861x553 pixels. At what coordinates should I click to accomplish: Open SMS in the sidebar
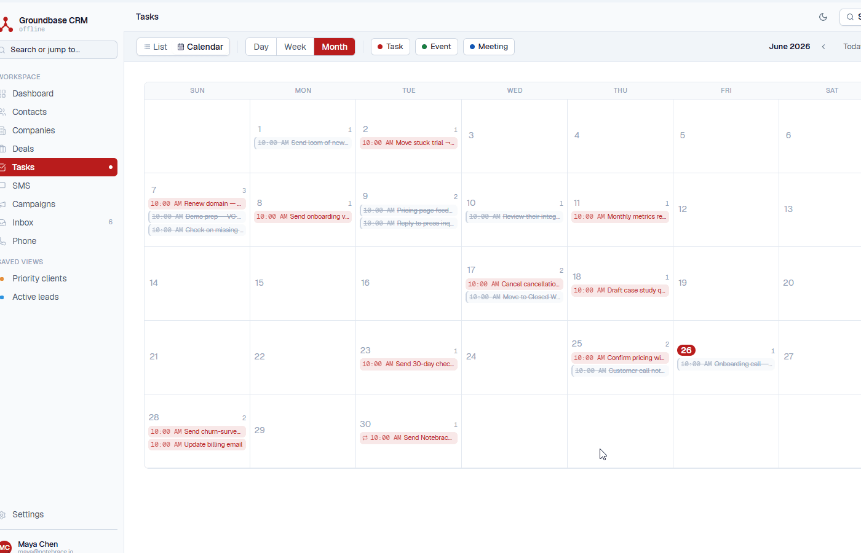pos(58,186)
